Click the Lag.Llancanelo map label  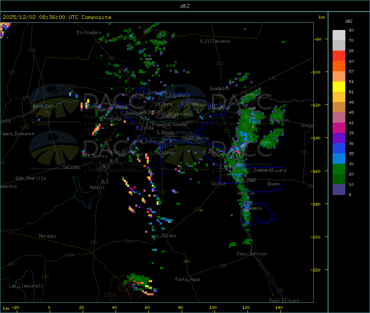click(26, 286)
